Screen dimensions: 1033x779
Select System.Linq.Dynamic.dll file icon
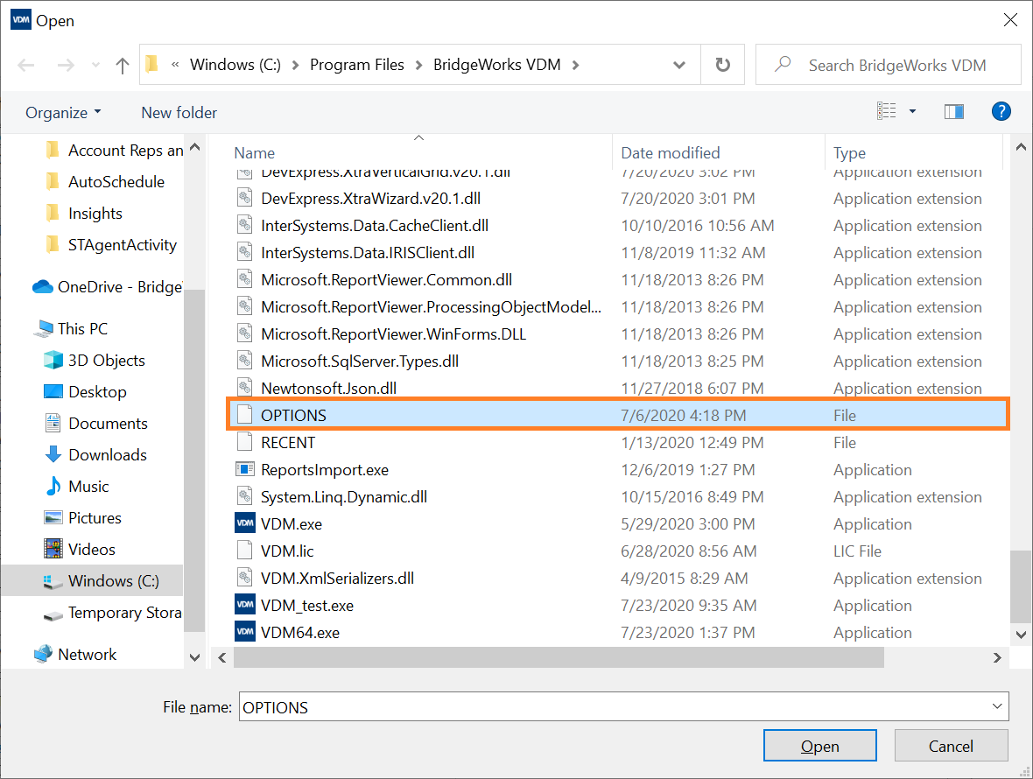244,496
